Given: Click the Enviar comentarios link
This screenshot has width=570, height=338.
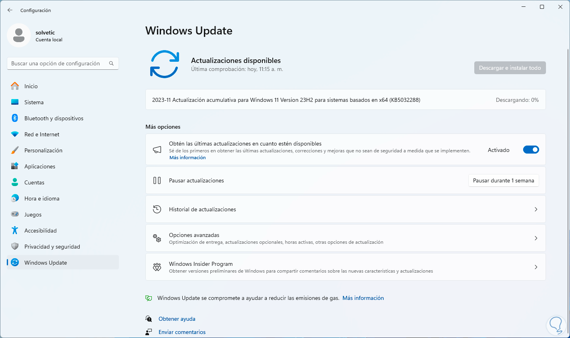Looking at the screenshot, I should tap(182, 332).
